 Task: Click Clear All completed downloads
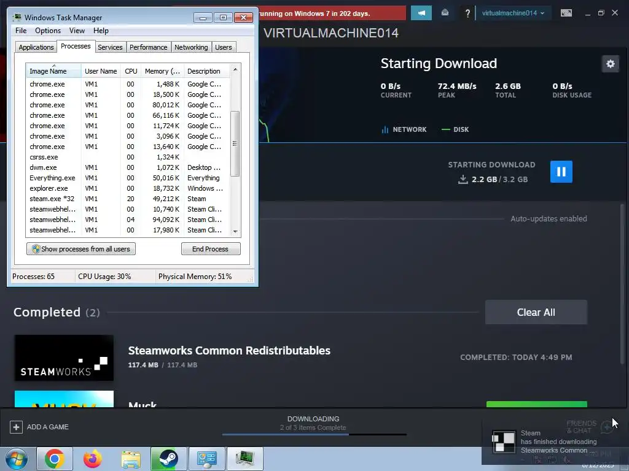pyautogui.click(x=536, y=312)
